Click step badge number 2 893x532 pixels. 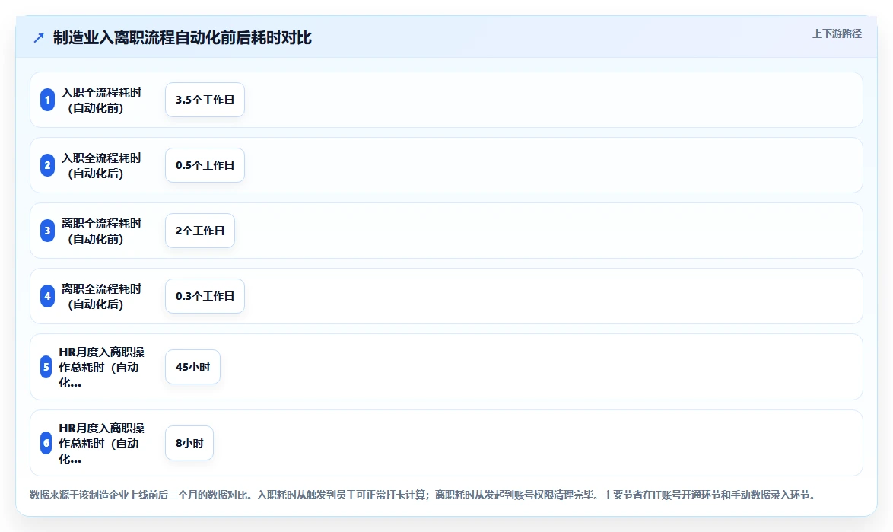(47, 165)
